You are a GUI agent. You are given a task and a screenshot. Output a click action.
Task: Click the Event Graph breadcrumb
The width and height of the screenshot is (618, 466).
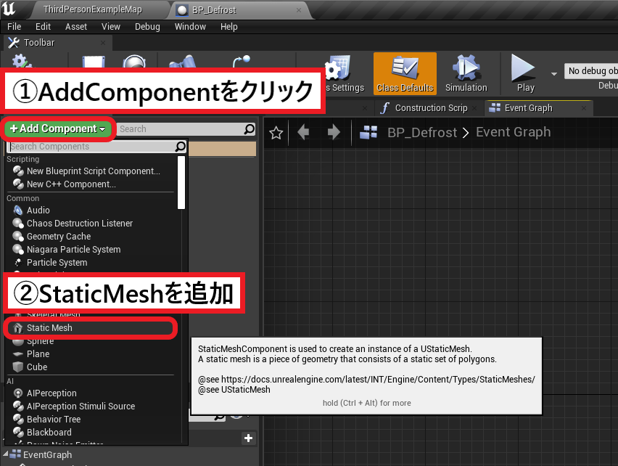pyautogui.click(x=513, y=132)
